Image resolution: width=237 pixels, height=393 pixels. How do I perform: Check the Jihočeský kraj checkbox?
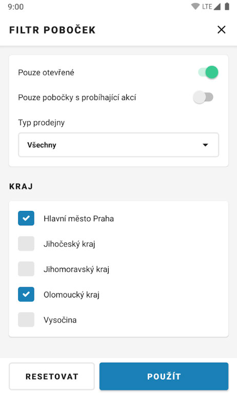click(26, 243)
